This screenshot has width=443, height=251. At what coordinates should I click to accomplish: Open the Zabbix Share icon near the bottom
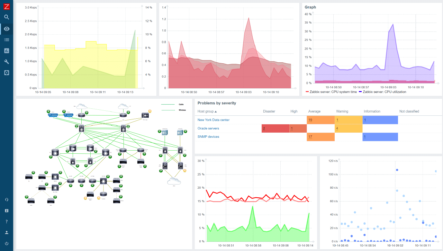pyautogui.click(x=7, y=210)
